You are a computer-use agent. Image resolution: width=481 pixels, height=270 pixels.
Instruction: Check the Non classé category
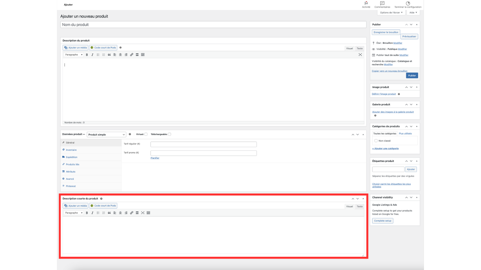[376, 141]
